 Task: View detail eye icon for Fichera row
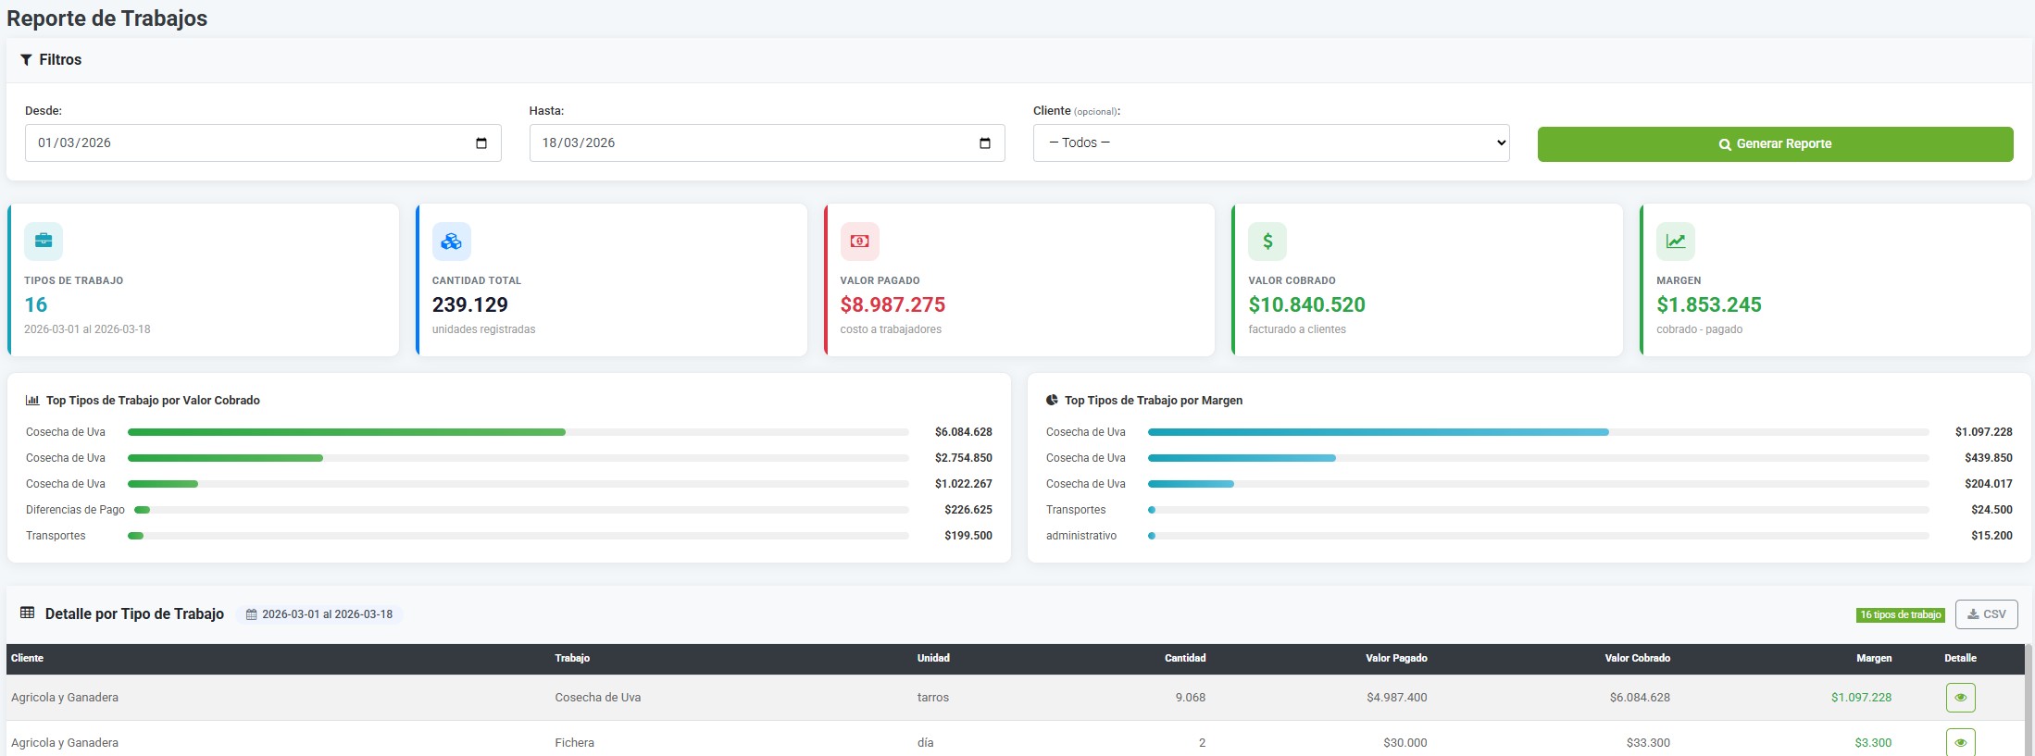click(x=1961, y=742)
